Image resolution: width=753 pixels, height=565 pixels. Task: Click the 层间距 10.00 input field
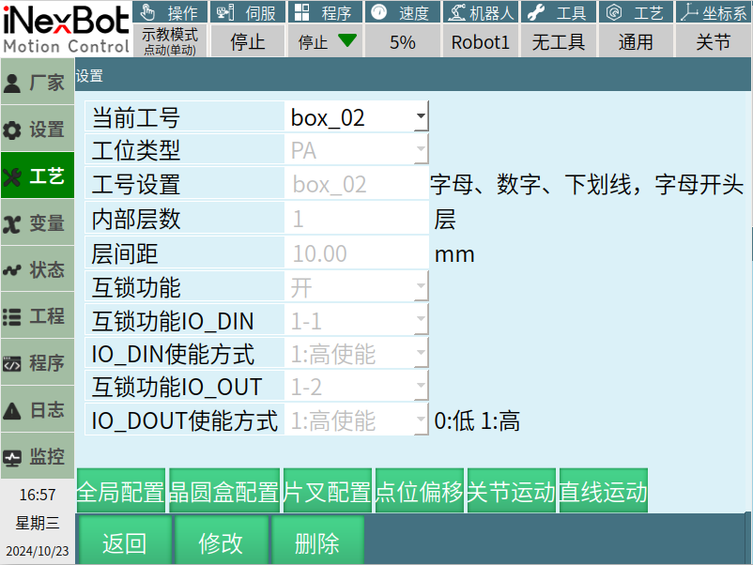[356, 253]
